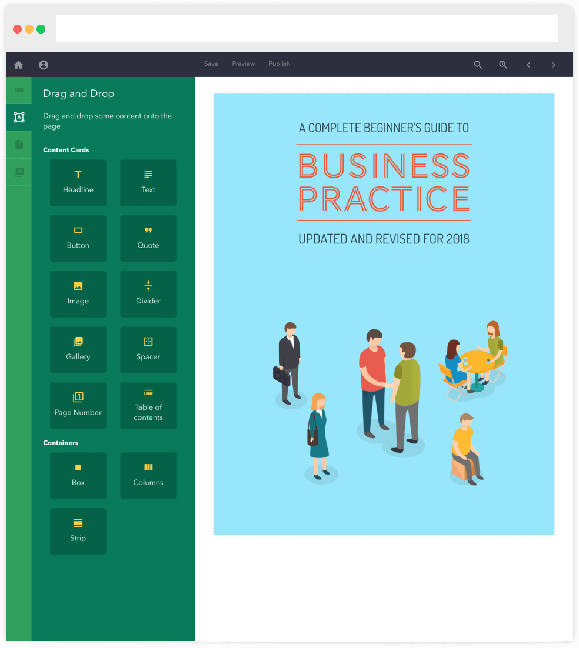Image resolution: width=579 pixels, height=648 pixels.
Task: Pick the Spacer content card
Action: 148,350
